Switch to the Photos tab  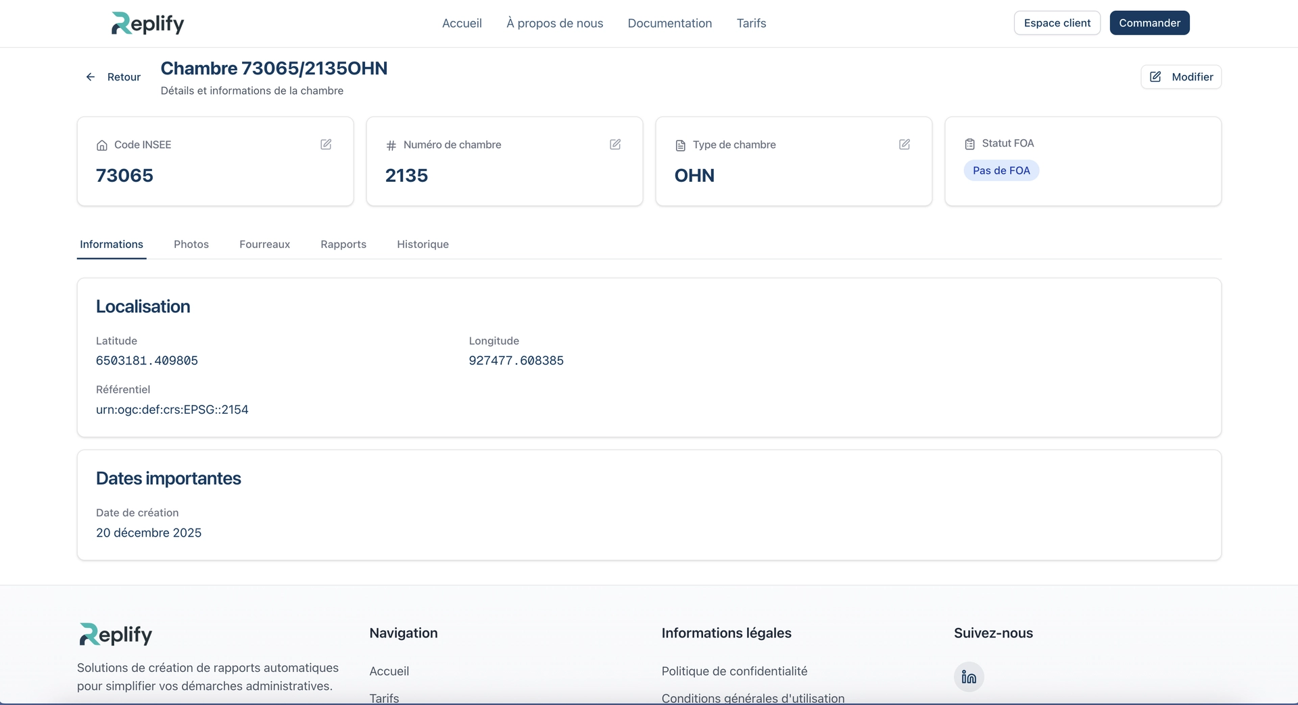click(191, 244)
